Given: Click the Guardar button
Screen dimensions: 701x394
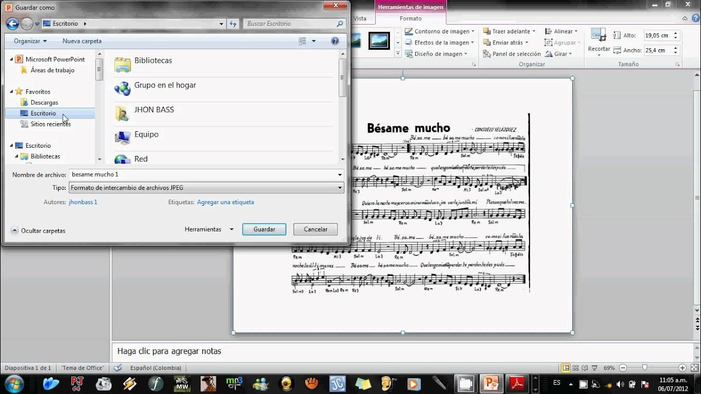Looking at the screenshot, I should click(264, 229).
